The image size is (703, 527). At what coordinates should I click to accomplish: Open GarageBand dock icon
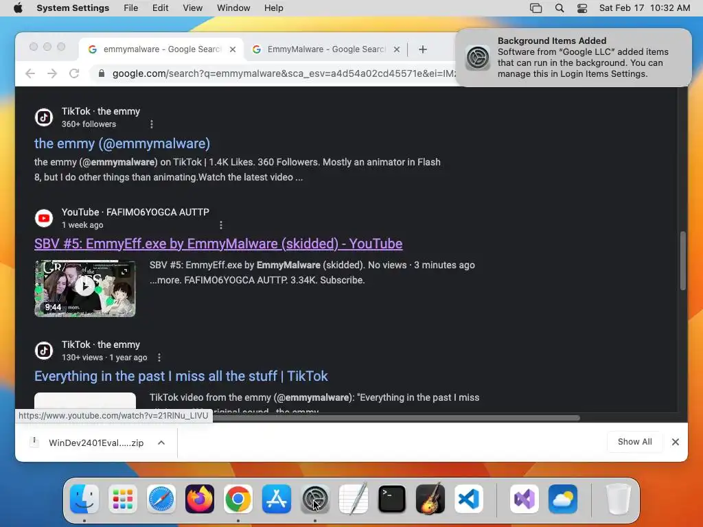[x=430, y=499]
